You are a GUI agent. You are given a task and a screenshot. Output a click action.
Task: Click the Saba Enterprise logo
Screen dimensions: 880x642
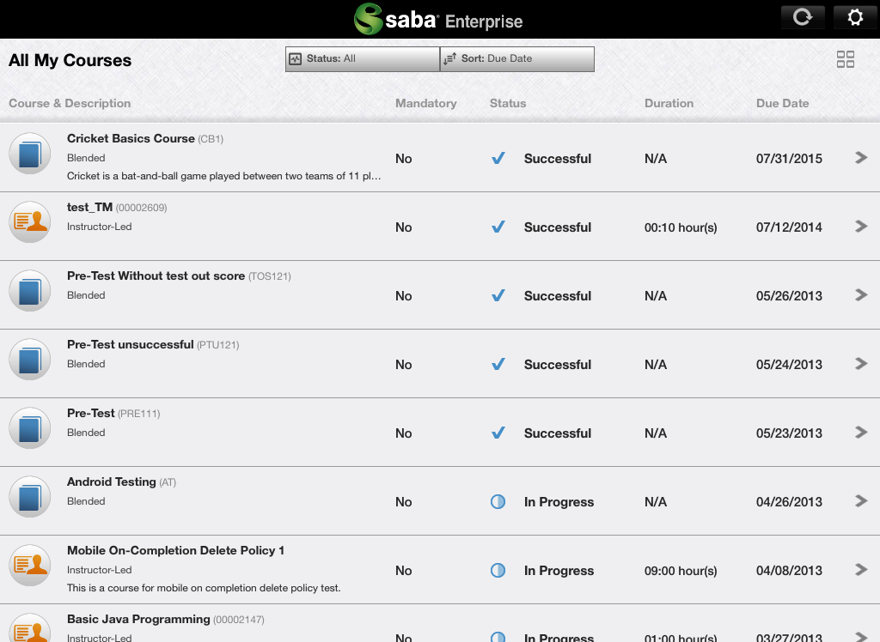(438, 20)
